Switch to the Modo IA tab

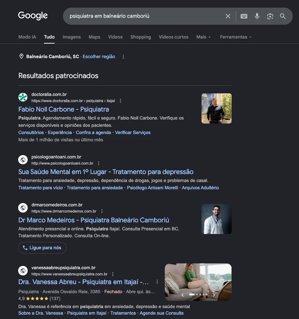click(x=27, y=37)
